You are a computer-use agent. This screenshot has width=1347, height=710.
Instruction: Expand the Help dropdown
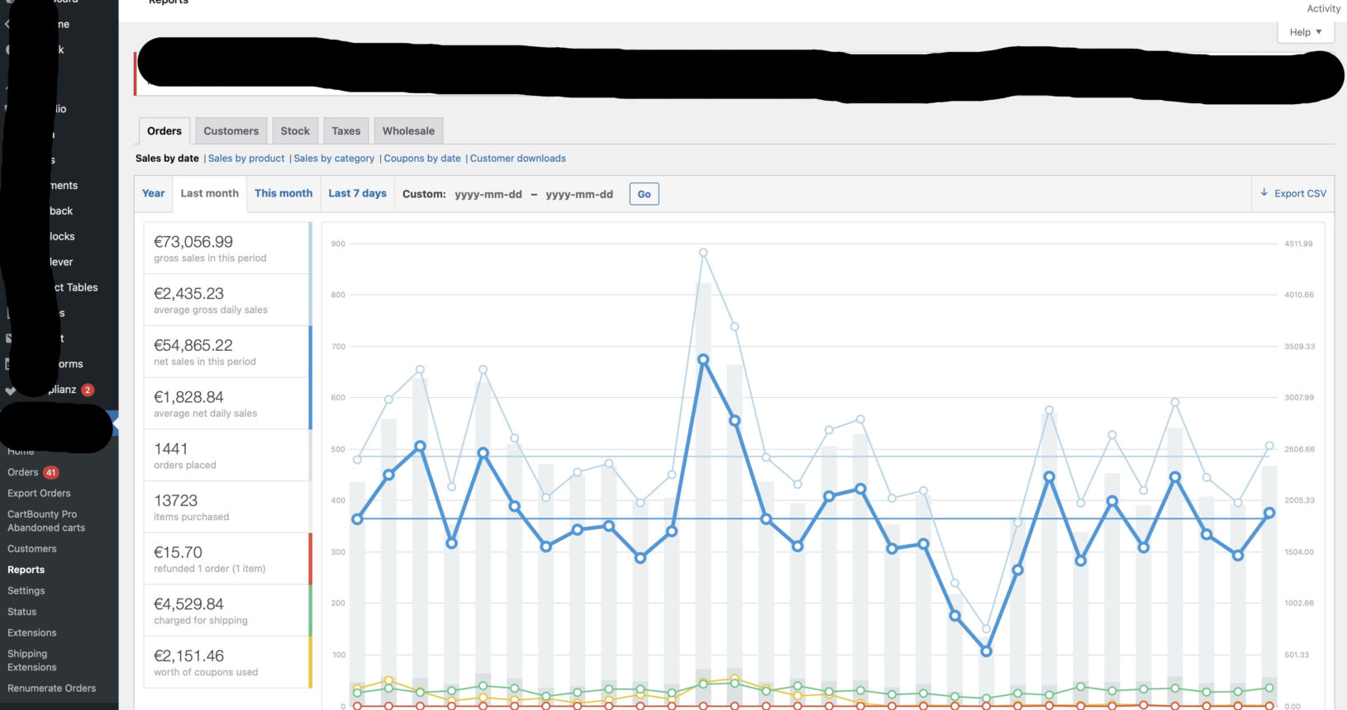click(1305, 32)
